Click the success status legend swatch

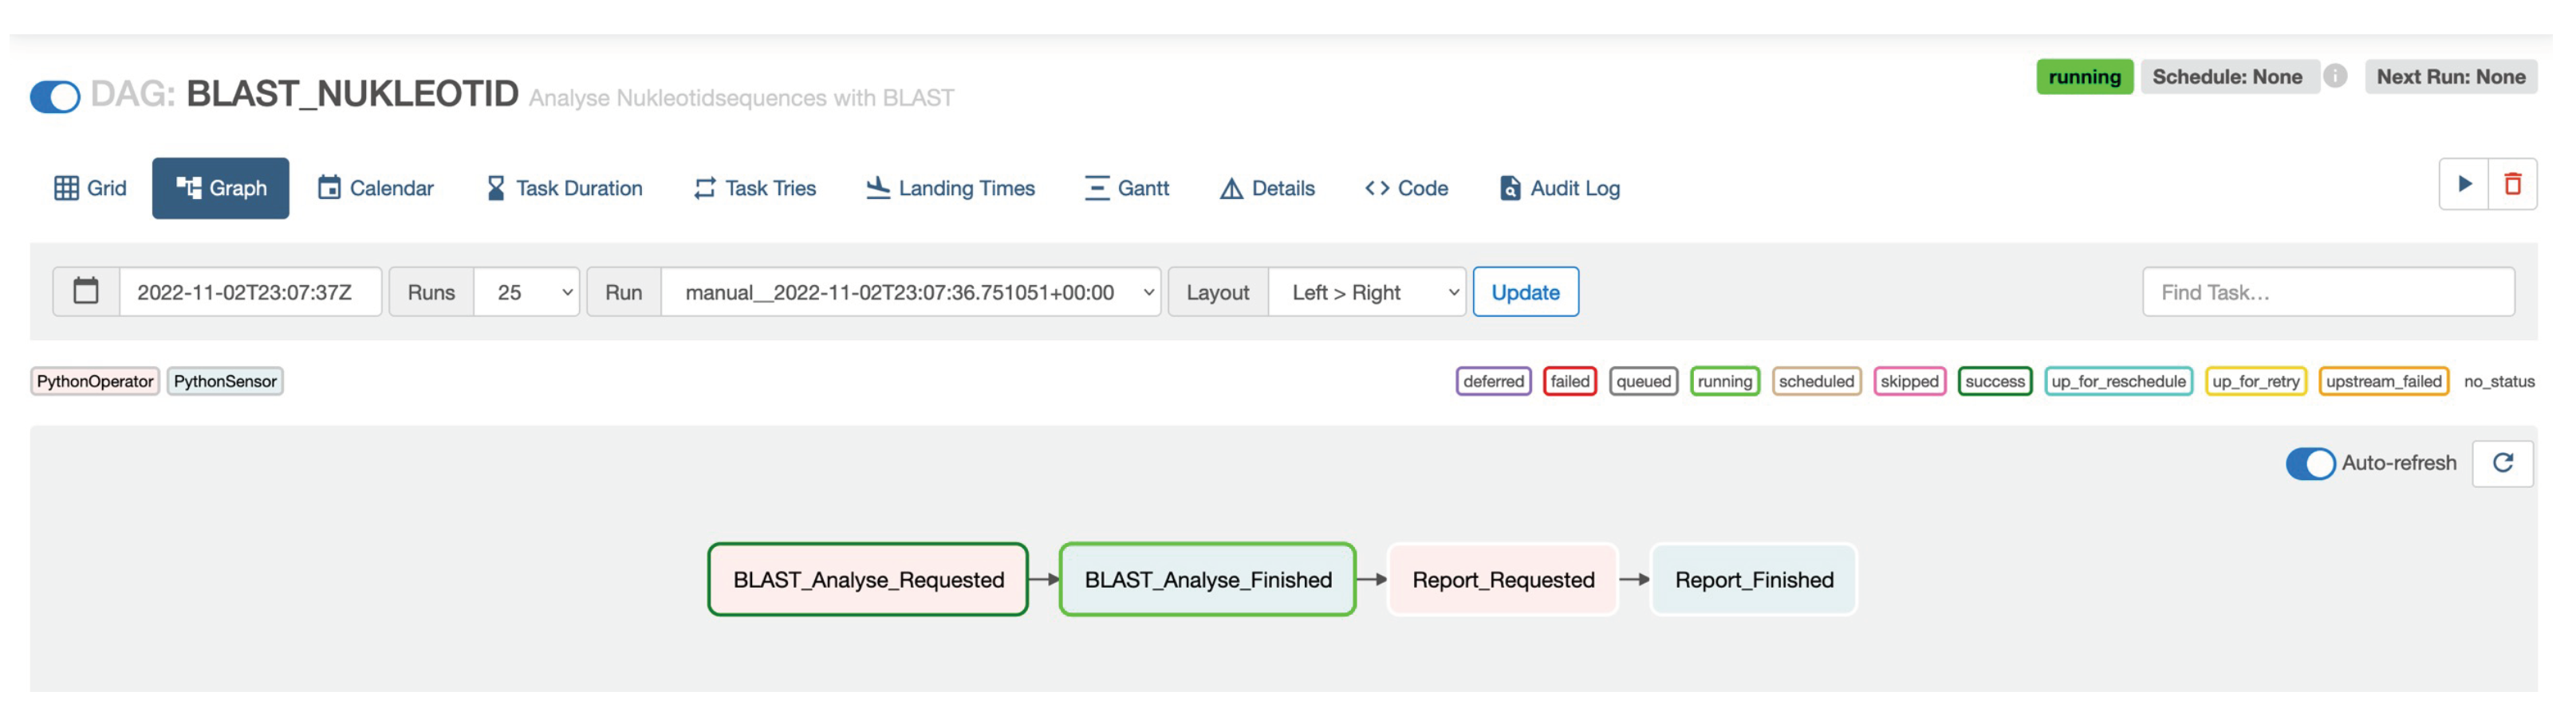coord(1994,381)
